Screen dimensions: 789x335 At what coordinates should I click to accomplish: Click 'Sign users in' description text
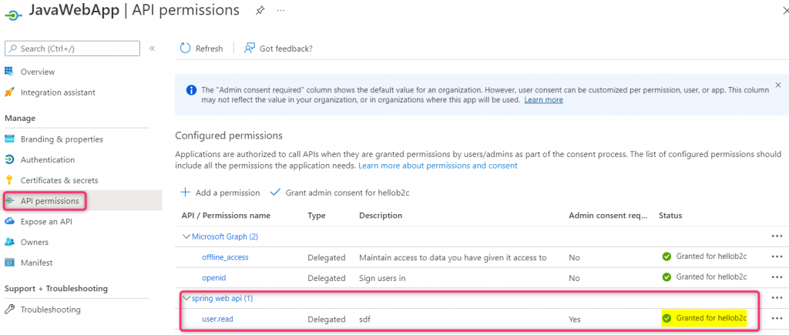pos(382,278)
